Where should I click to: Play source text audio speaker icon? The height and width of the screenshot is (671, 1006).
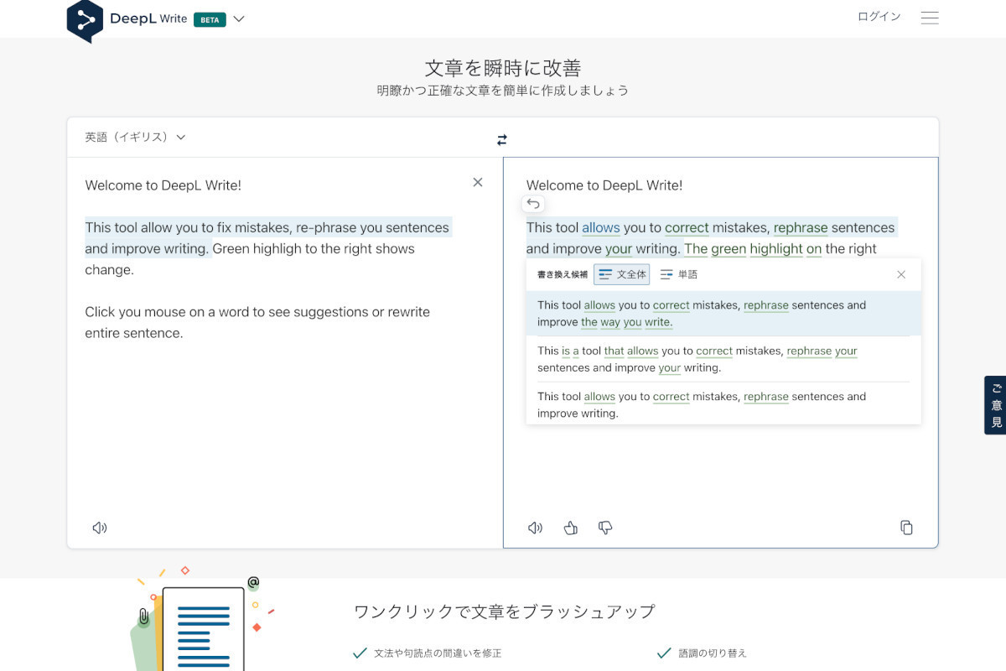(x=100, y=528)
